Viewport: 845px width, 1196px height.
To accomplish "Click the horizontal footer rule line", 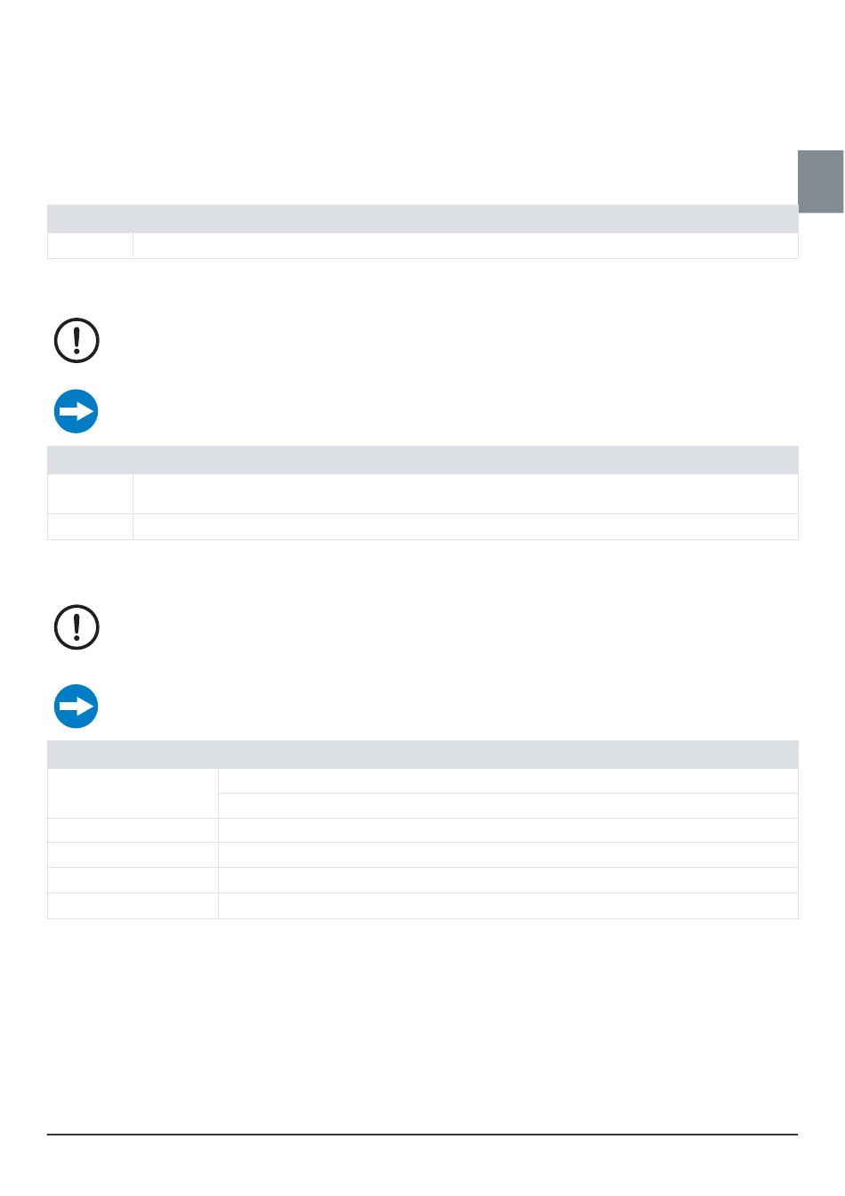I will [422, 1135].
